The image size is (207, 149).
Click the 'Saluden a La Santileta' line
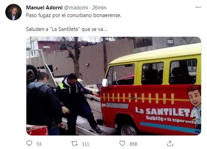click(67, 29)
